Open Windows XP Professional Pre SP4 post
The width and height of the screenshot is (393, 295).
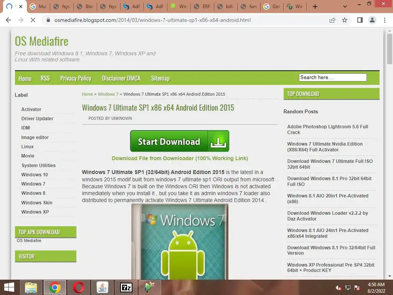330,267
